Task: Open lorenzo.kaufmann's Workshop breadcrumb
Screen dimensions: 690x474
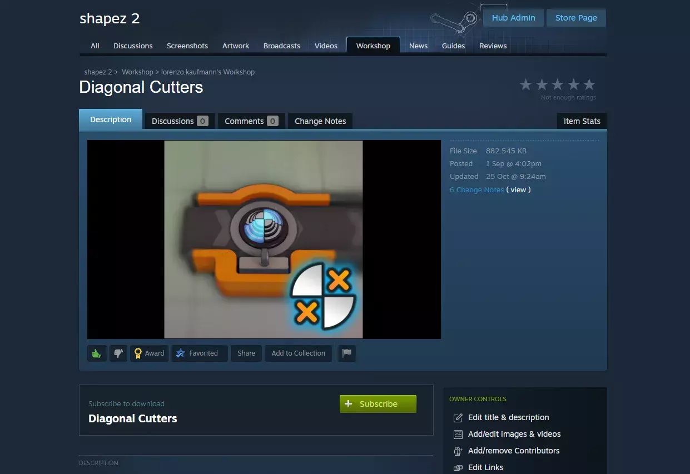Action: coord(208,72)
